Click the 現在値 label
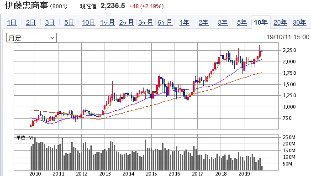Image resolution: width=311 pixels, height=176 pixels. click(88, 6)
